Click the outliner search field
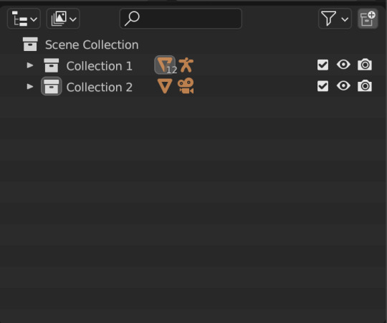Screen dimensions: 387x323 click(181, 19)
